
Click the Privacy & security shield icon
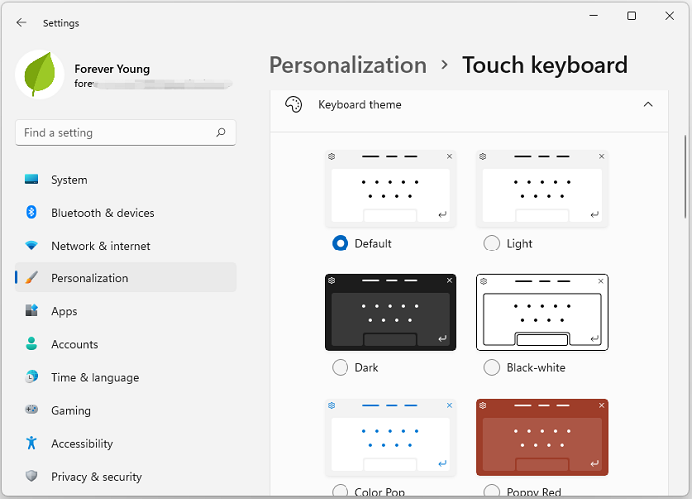[x=31, y=476]
